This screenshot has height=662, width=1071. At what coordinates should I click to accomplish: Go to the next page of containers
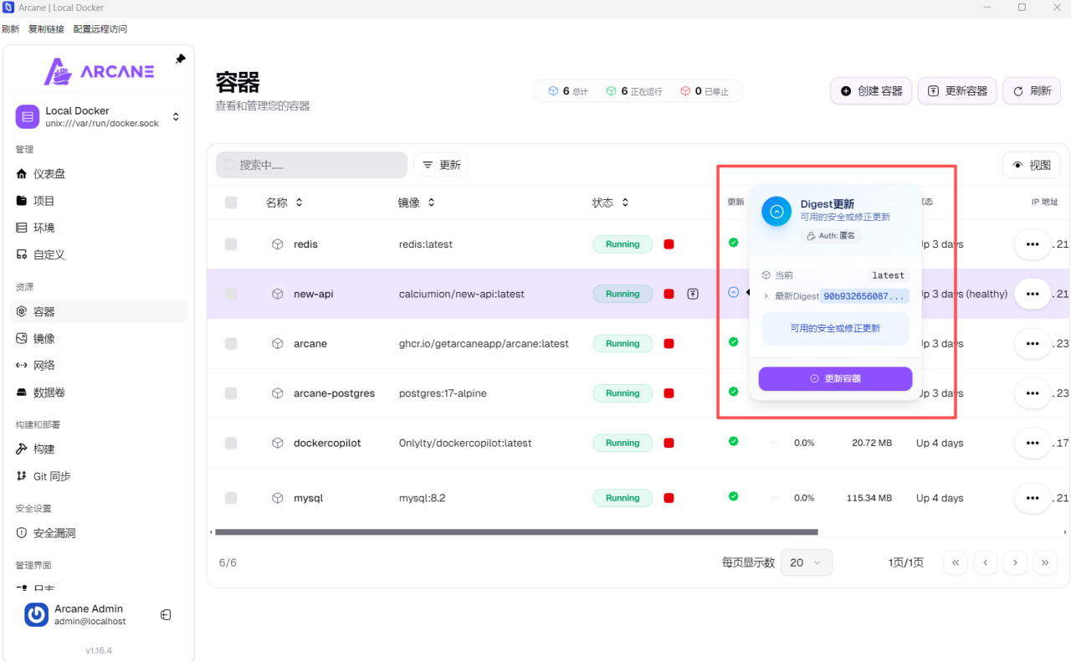tap(1015, 562)
